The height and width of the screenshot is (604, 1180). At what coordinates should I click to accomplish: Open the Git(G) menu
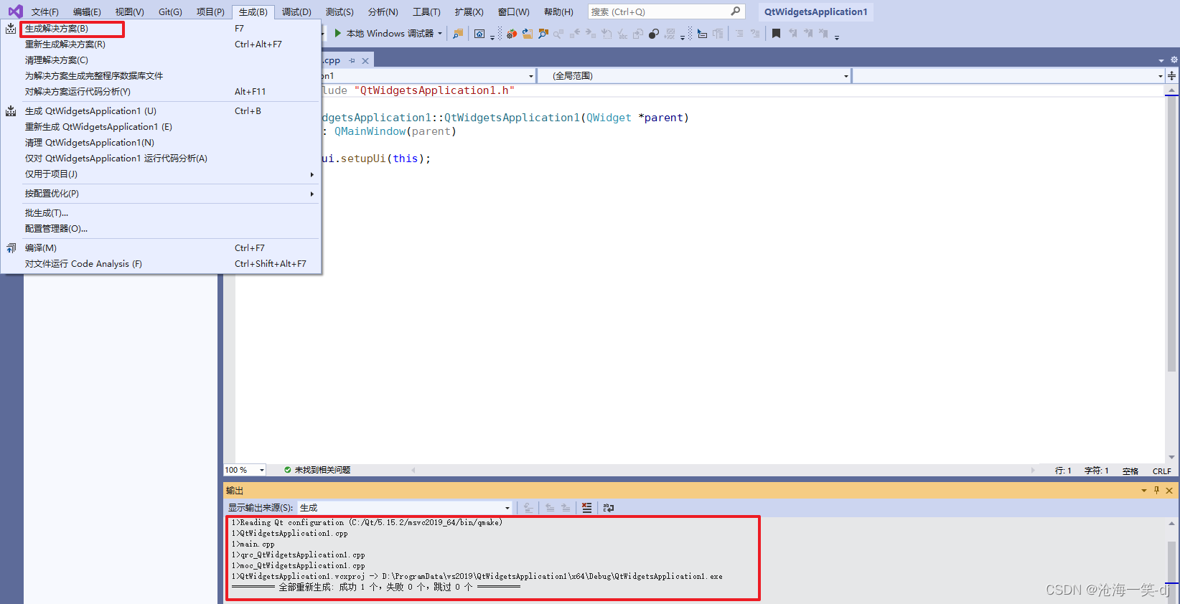(170, 11)
